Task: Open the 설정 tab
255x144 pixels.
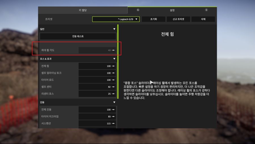Action: [x=172, y=10]
